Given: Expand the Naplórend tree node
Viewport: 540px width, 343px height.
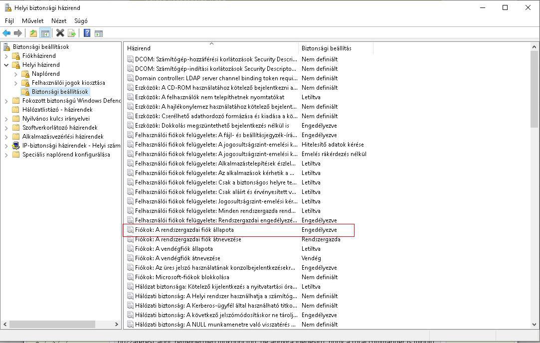Looking at the screenshot, I should pos(16,74).
